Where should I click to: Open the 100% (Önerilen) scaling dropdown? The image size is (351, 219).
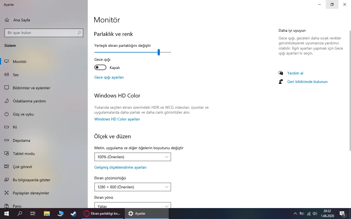(x=133, y=157)
